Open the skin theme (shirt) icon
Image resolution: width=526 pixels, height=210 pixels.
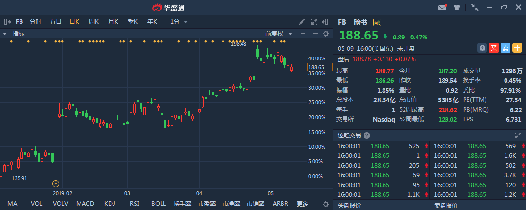coord(457,7)
